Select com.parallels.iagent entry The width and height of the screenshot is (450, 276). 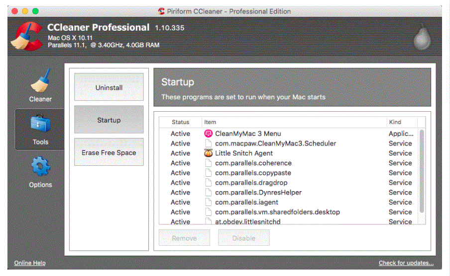tap(289, 202)
